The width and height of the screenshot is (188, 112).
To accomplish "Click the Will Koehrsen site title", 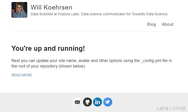I will tap(51, 7).
